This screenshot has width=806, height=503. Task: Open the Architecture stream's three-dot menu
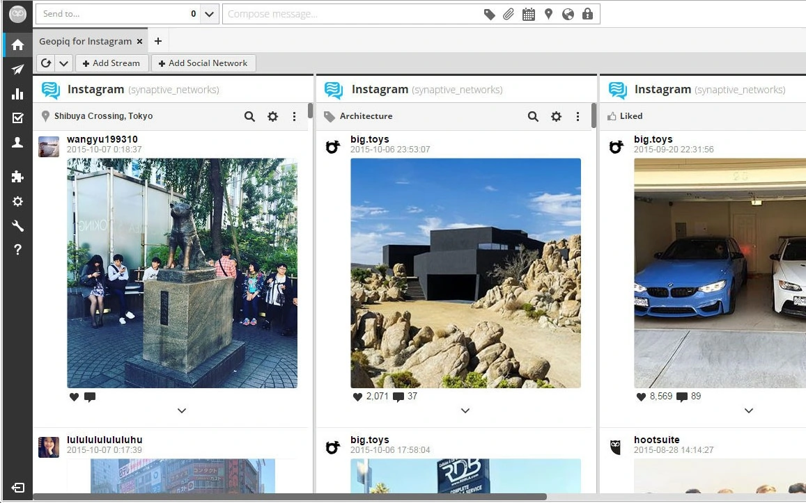pos(578,116)
